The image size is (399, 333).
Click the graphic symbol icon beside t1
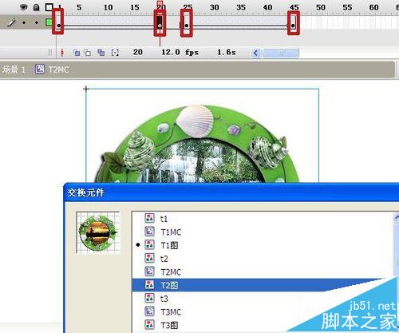149,218
